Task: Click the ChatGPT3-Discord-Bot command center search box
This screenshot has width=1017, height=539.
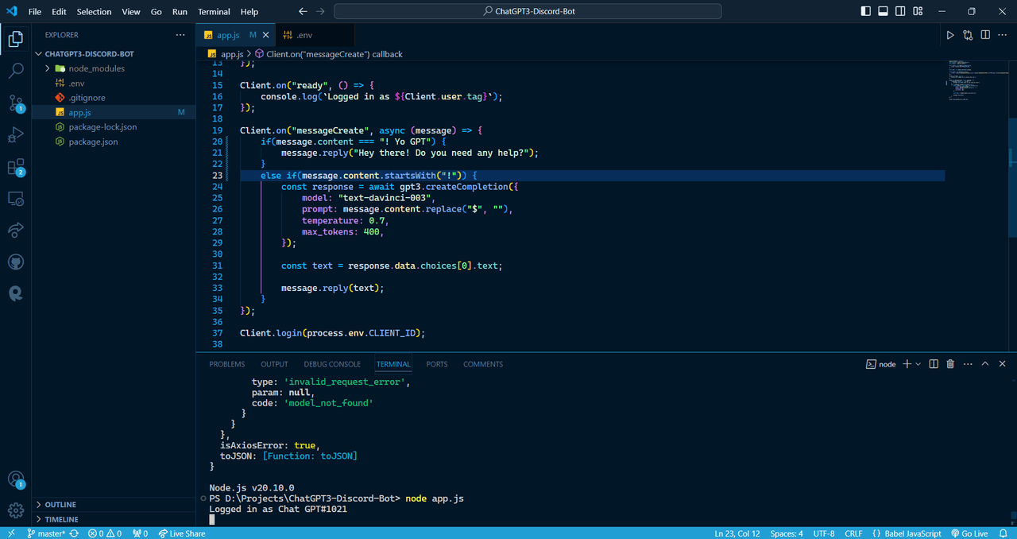Action: [528, 12]
